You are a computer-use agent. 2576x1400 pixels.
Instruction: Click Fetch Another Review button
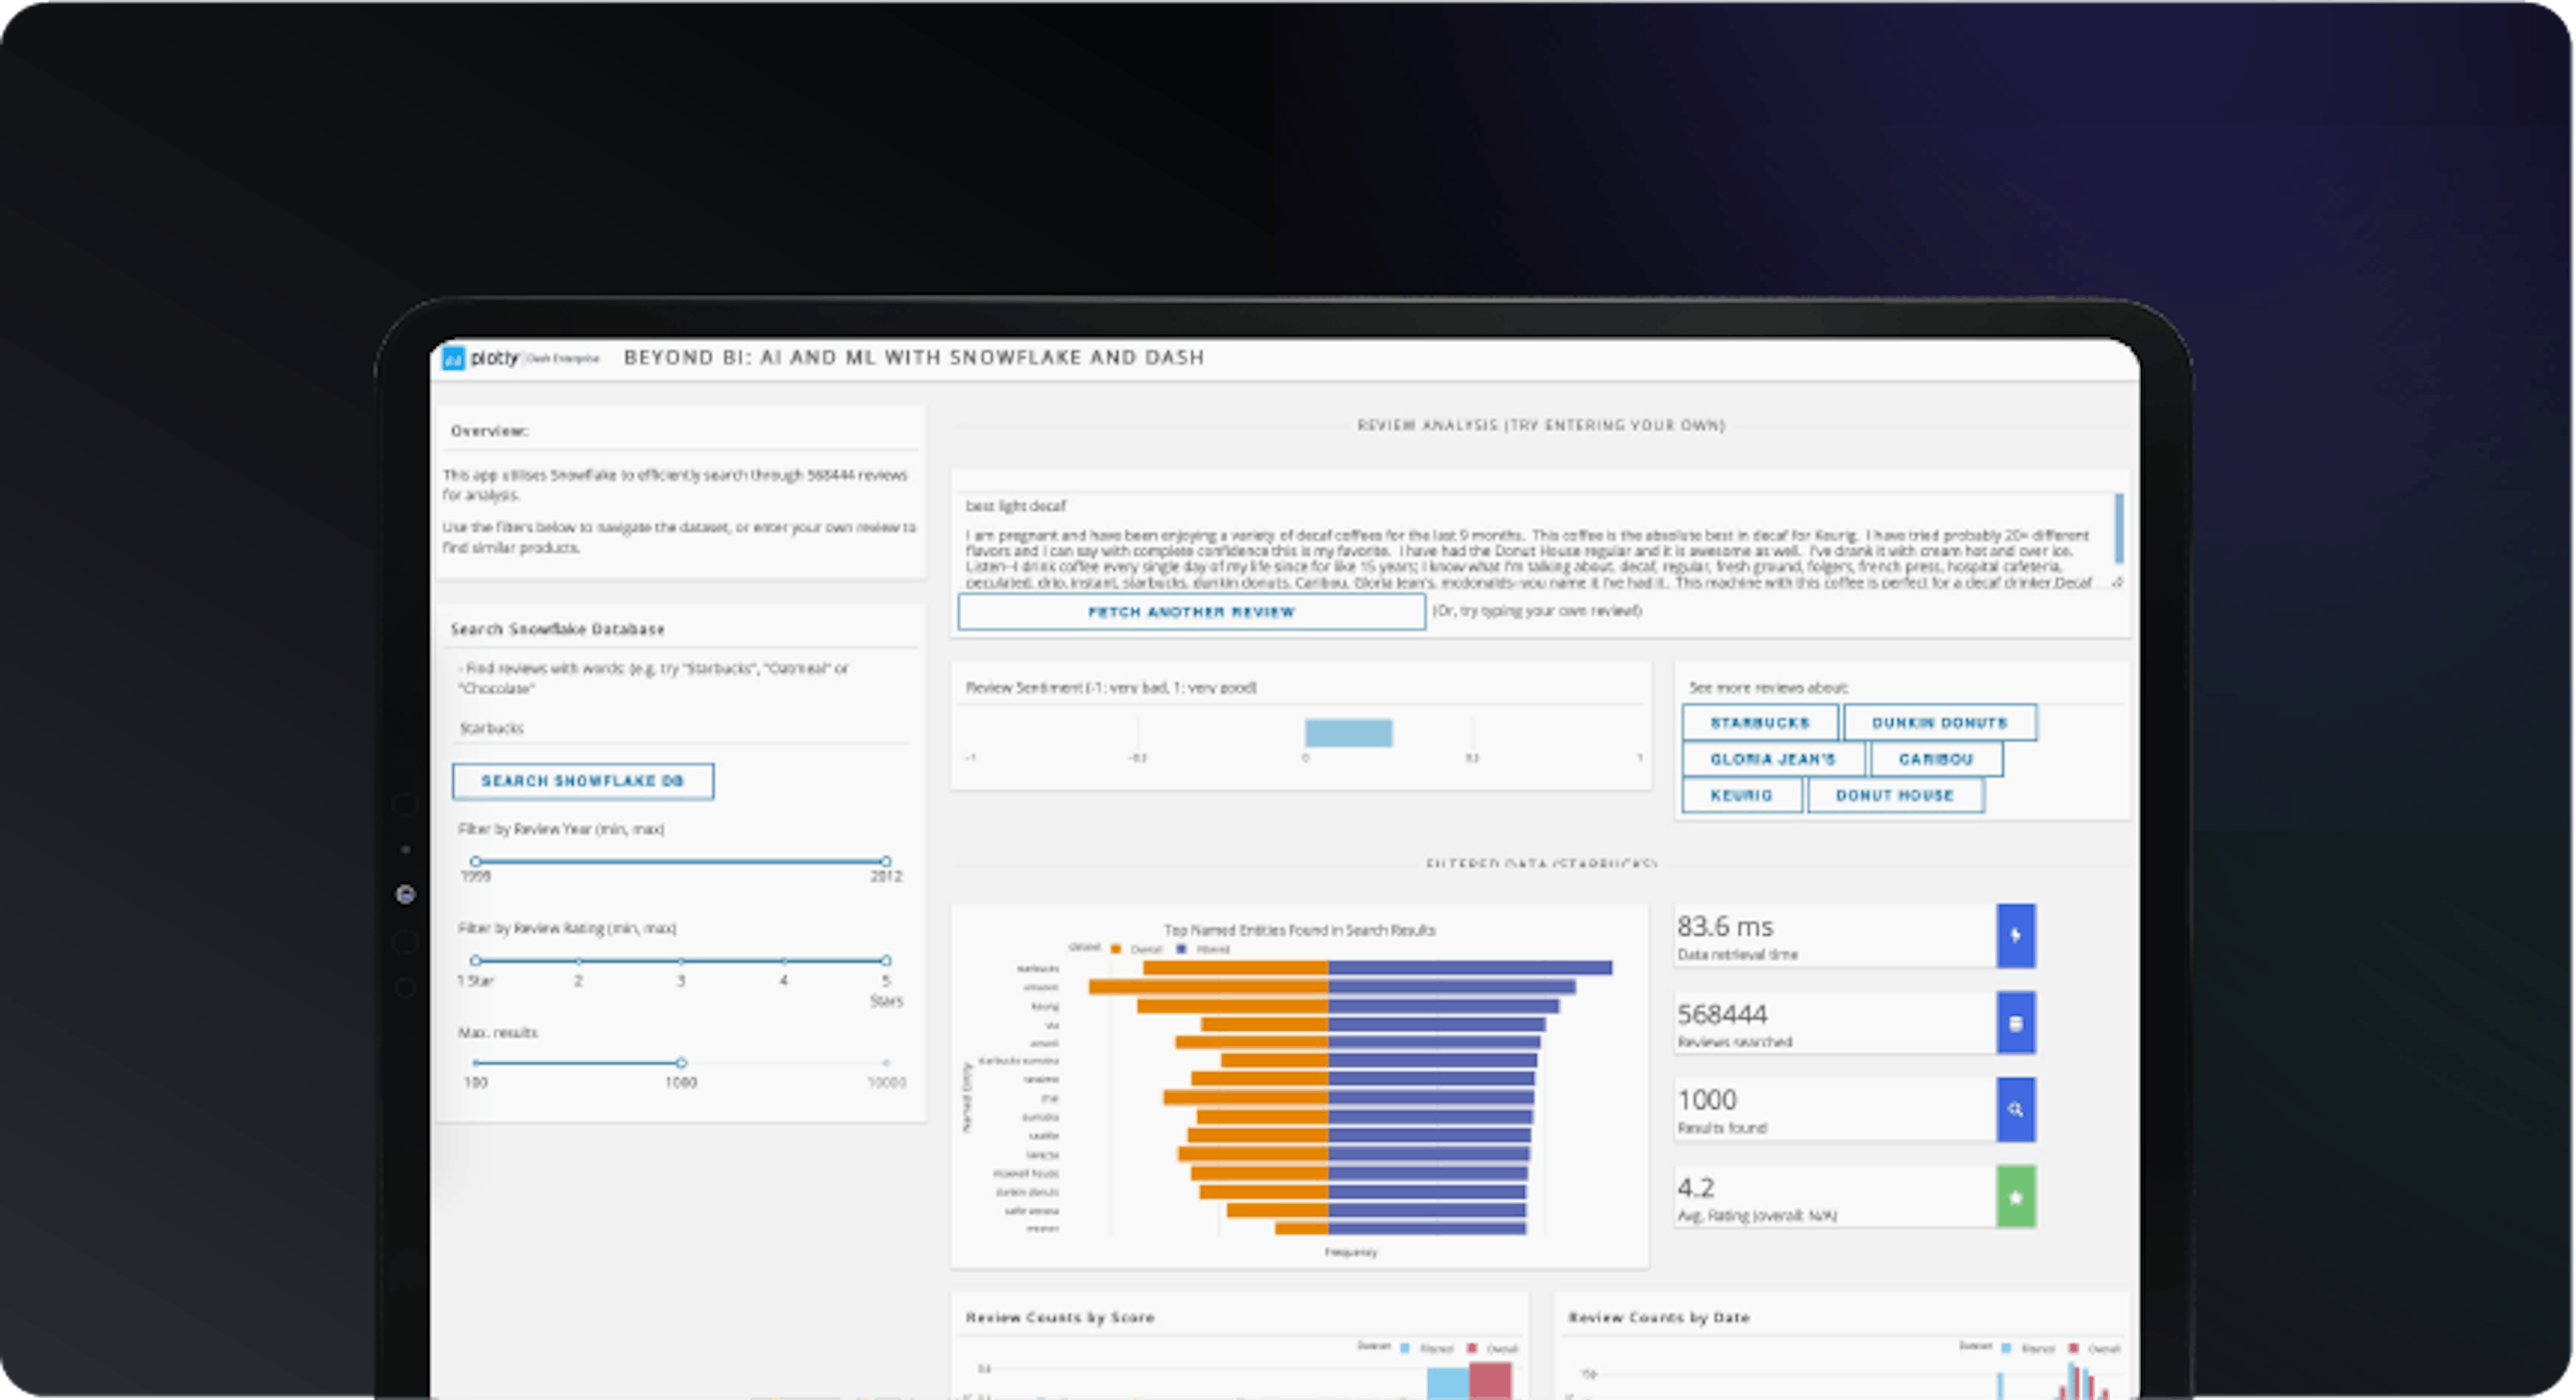[1191, 612]
